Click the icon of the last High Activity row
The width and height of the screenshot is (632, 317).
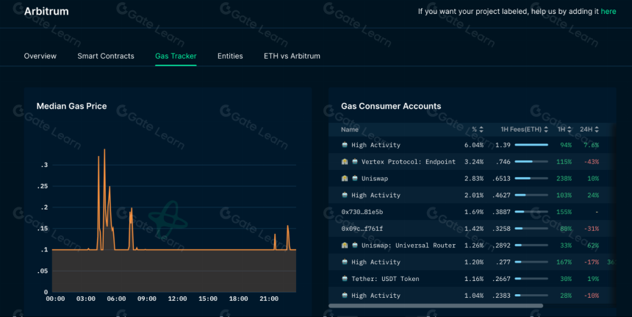pos(345,295)
